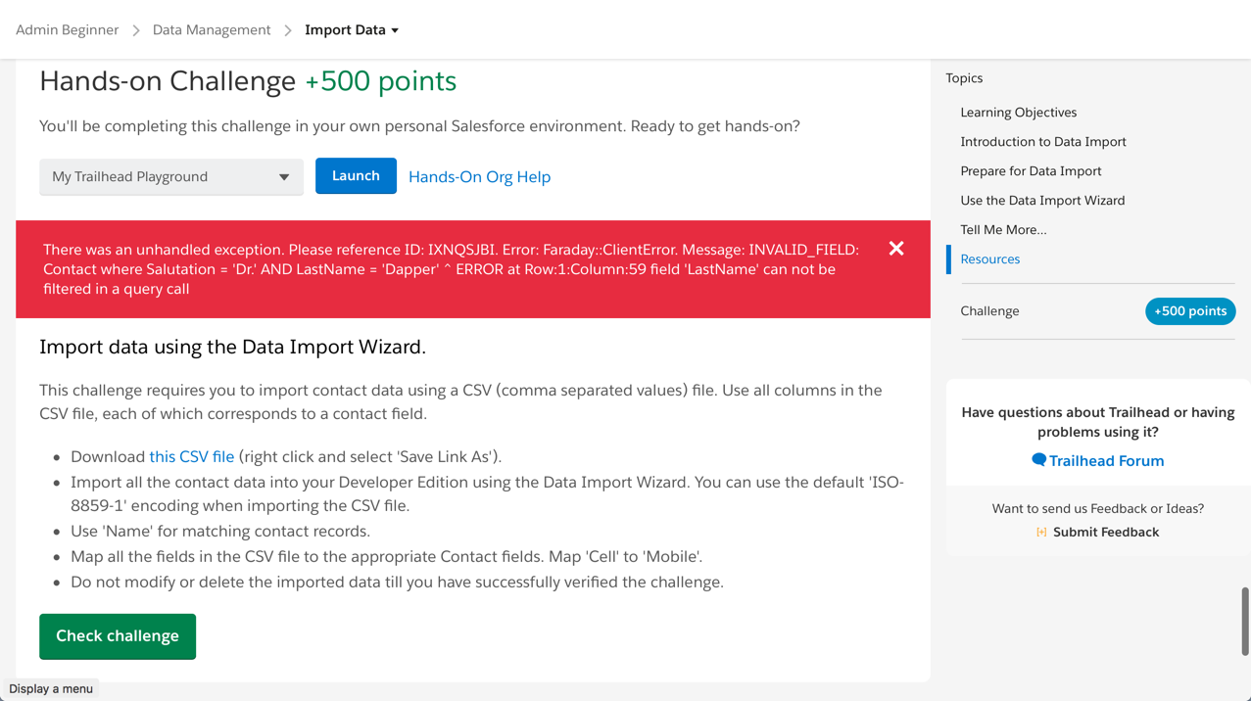The image size is (1251, 701).
Task: Dismiss the unhandled exception error banner
Action: (895, 249)
